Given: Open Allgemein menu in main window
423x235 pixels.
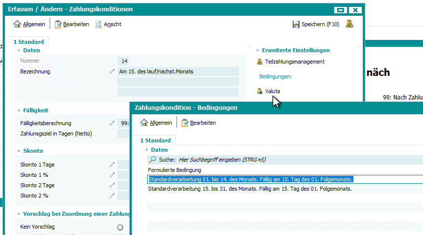Looking at the screenshot, I should click(x=29, y=24).
